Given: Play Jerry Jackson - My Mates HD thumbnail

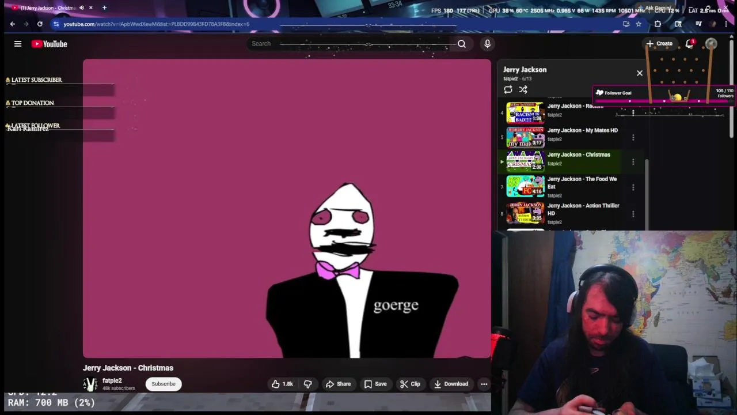Looking at the screenshot, I should point(525,137).
